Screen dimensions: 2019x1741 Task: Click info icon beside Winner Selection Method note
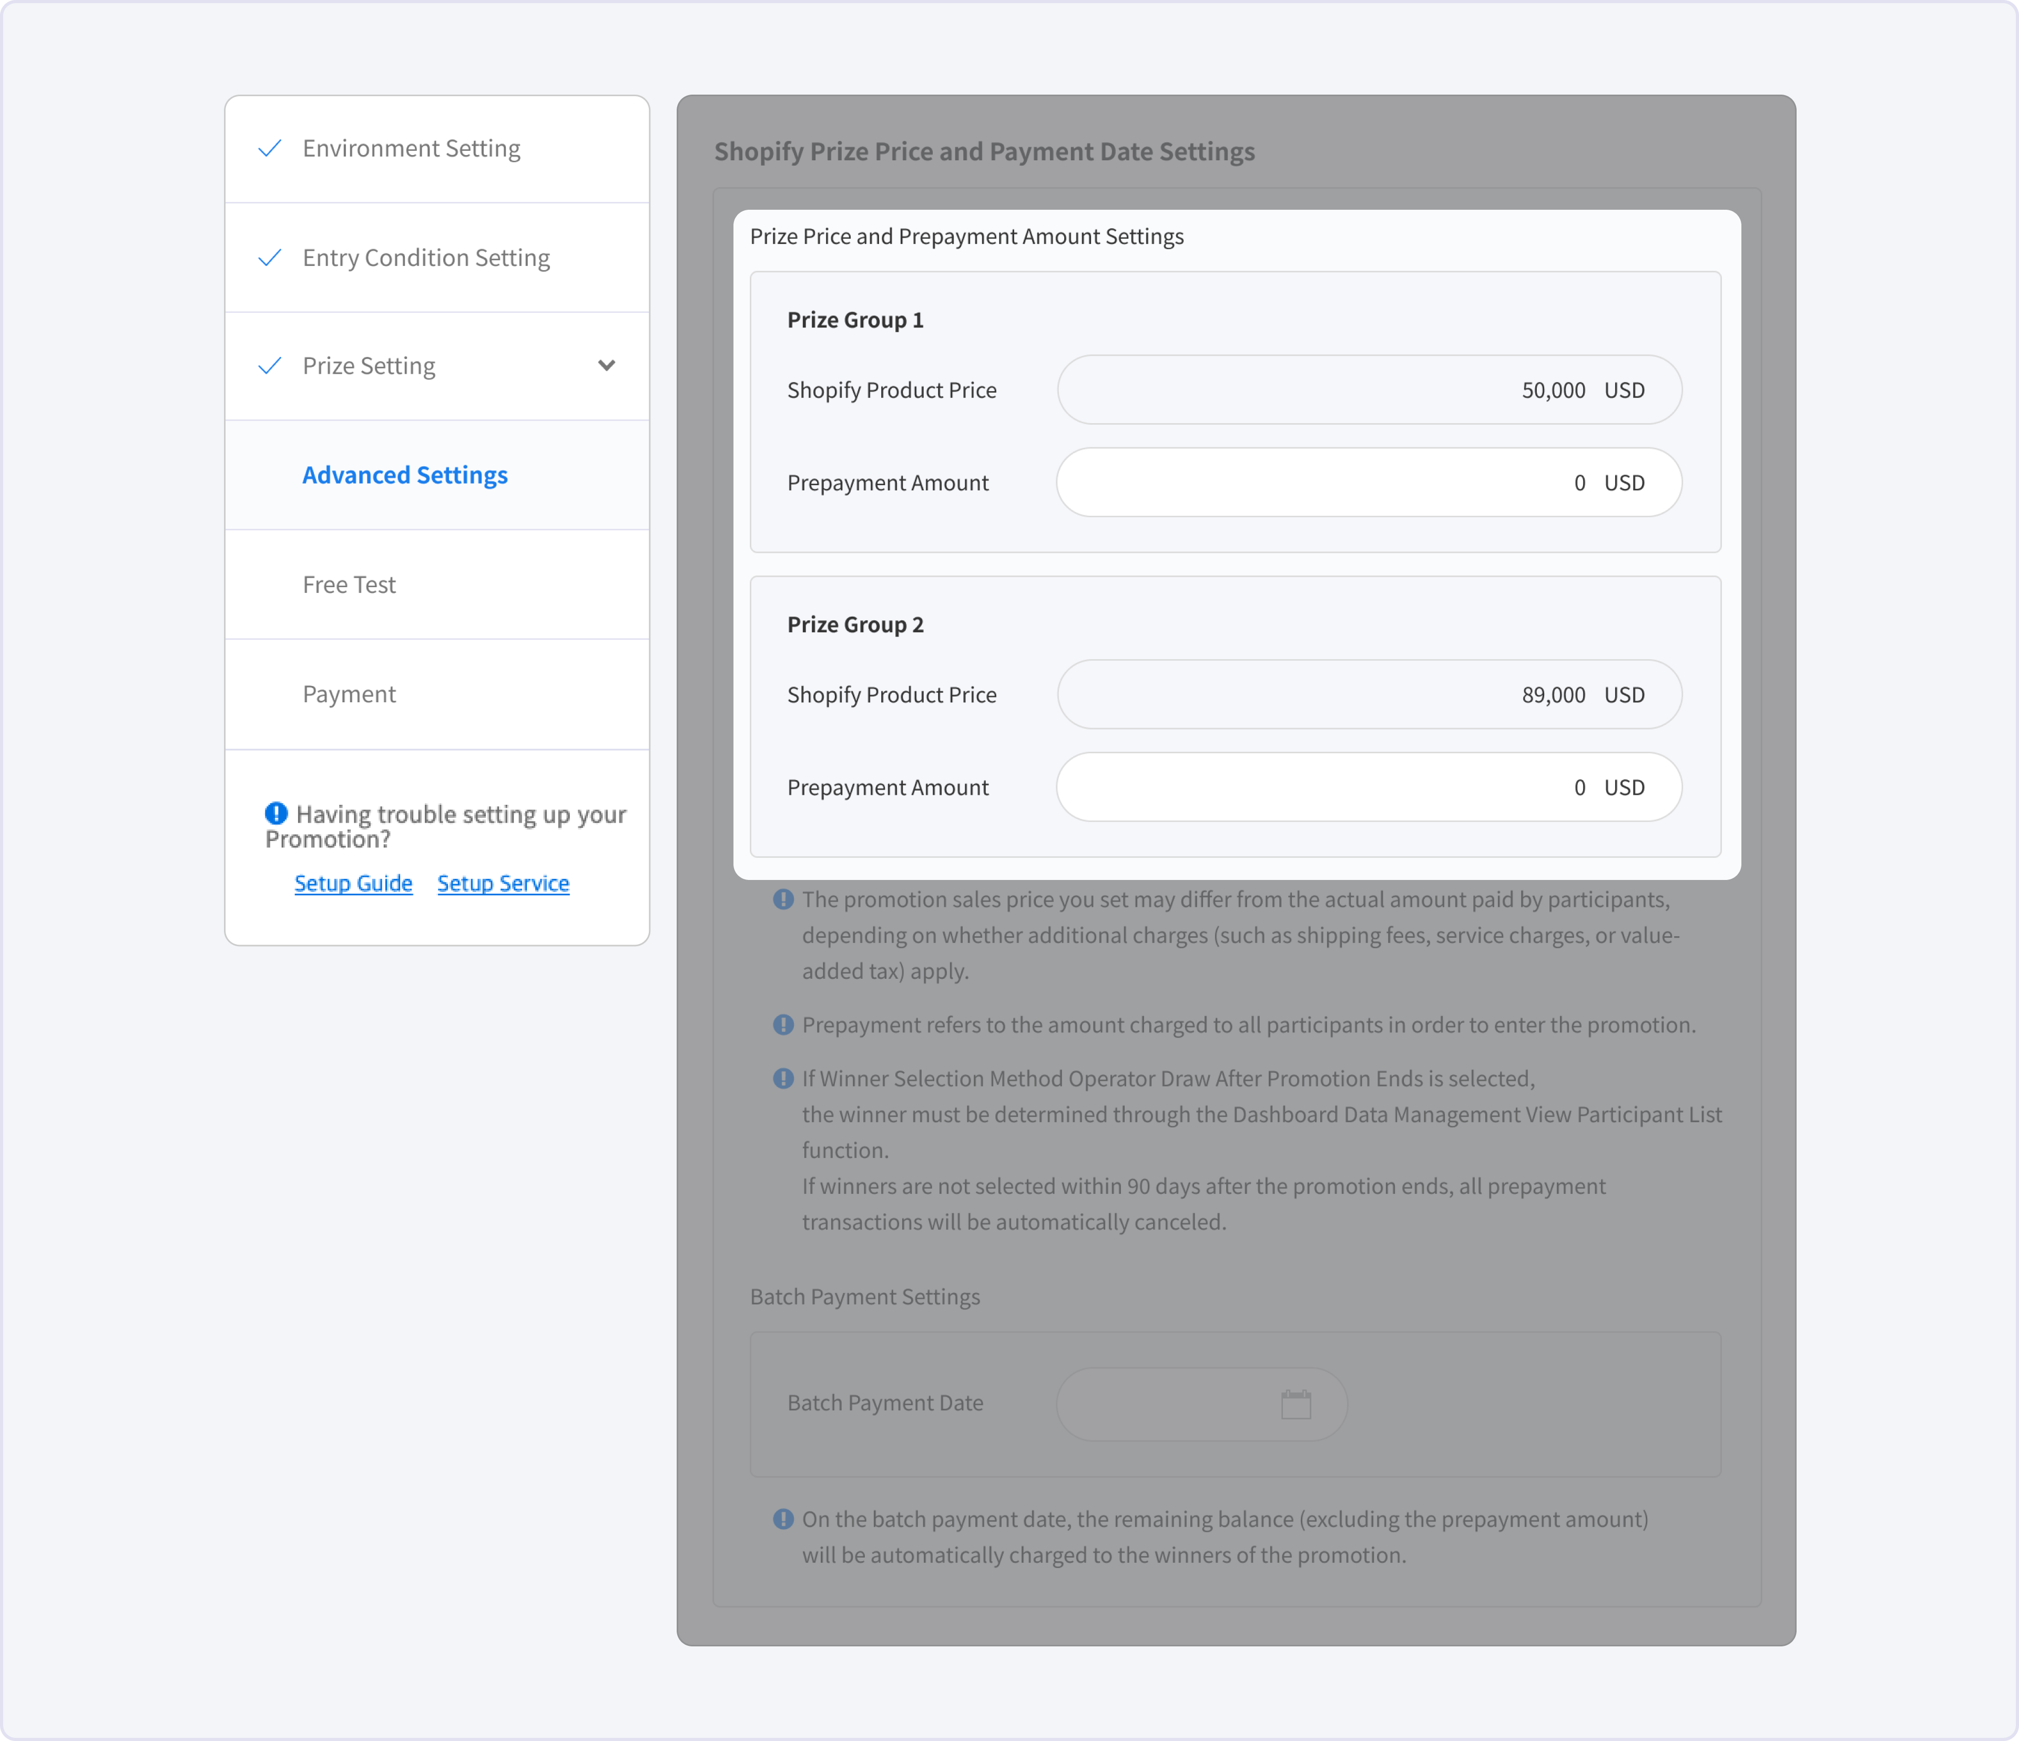(x=783, y=1079)
